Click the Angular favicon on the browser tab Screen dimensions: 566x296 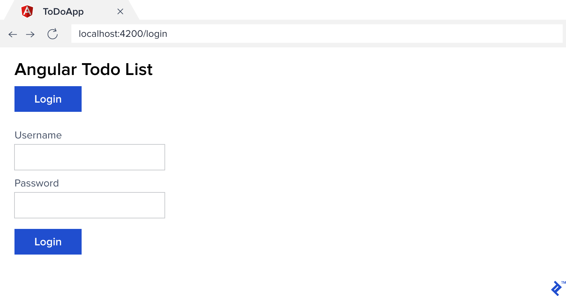point(28,11)
